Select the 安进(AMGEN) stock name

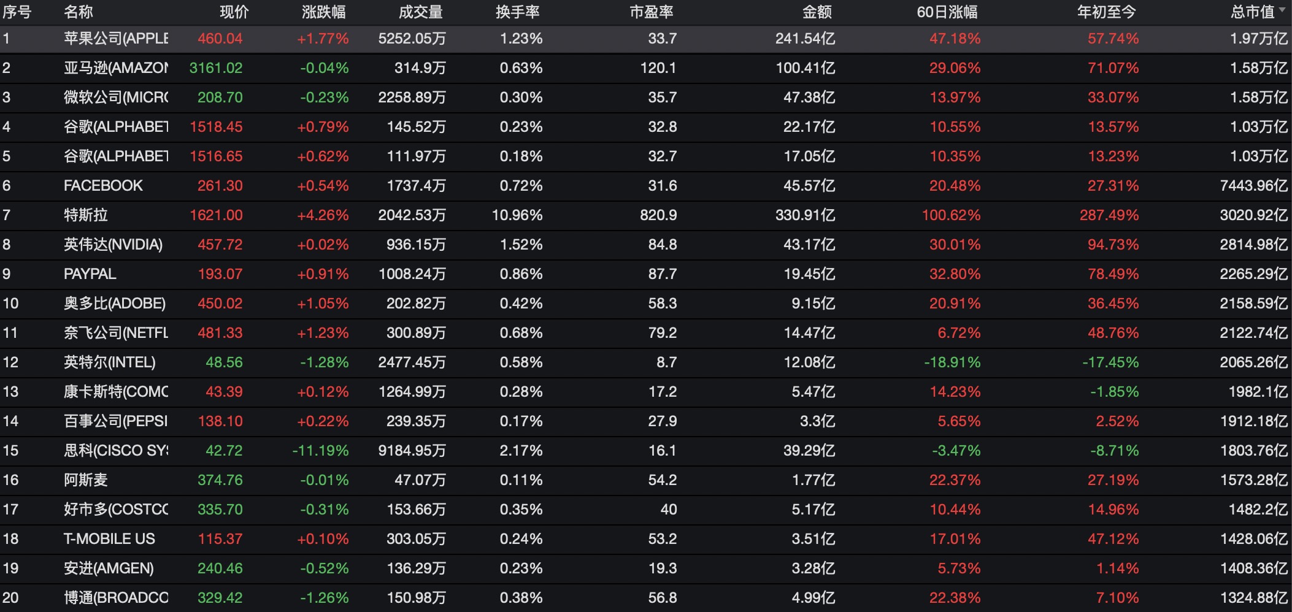(x=109, y=568)
